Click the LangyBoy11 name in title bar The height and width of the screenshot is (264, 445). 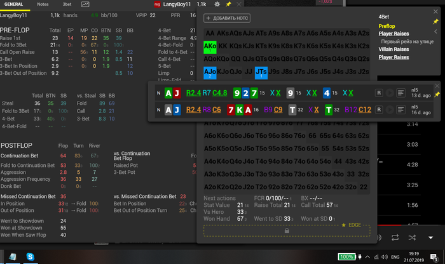[x=177, y=4]
